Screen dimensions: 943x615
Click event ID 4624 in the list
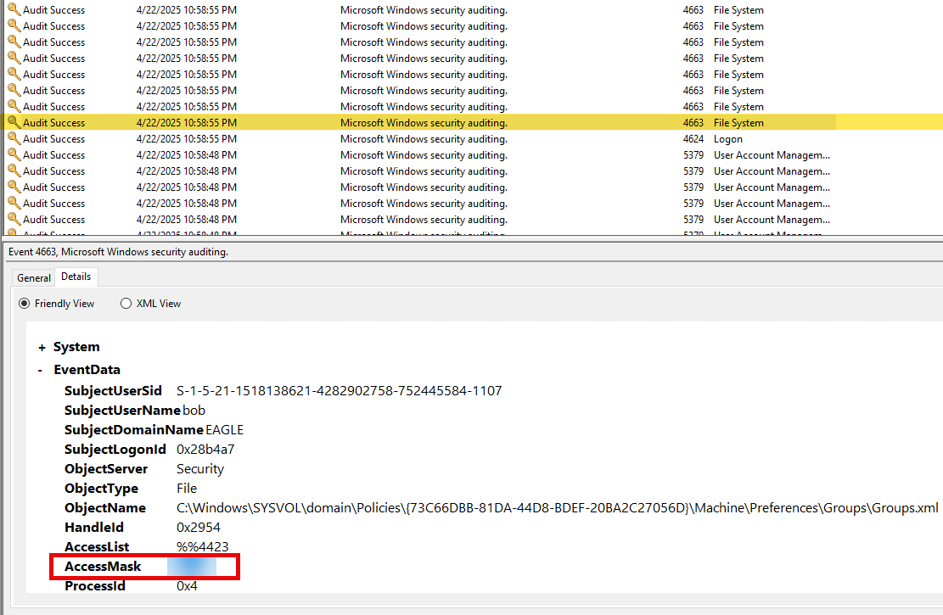693,139
